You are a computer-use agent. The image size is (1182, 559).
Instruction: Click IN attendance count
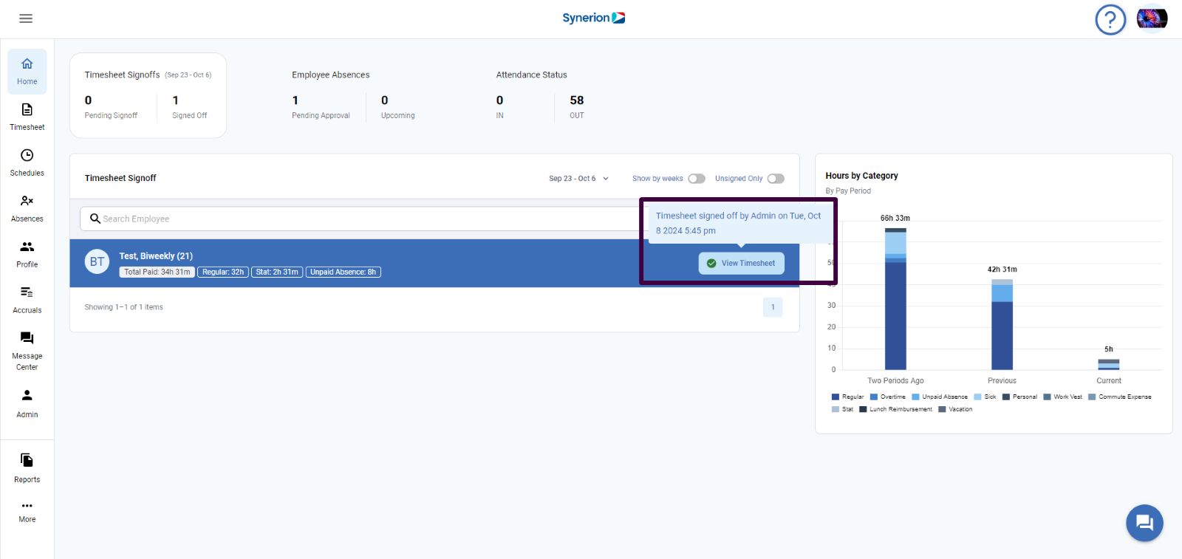499,100
